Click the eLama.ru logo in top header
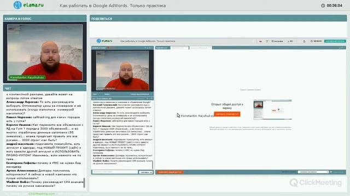 click(x=28, y=5)
